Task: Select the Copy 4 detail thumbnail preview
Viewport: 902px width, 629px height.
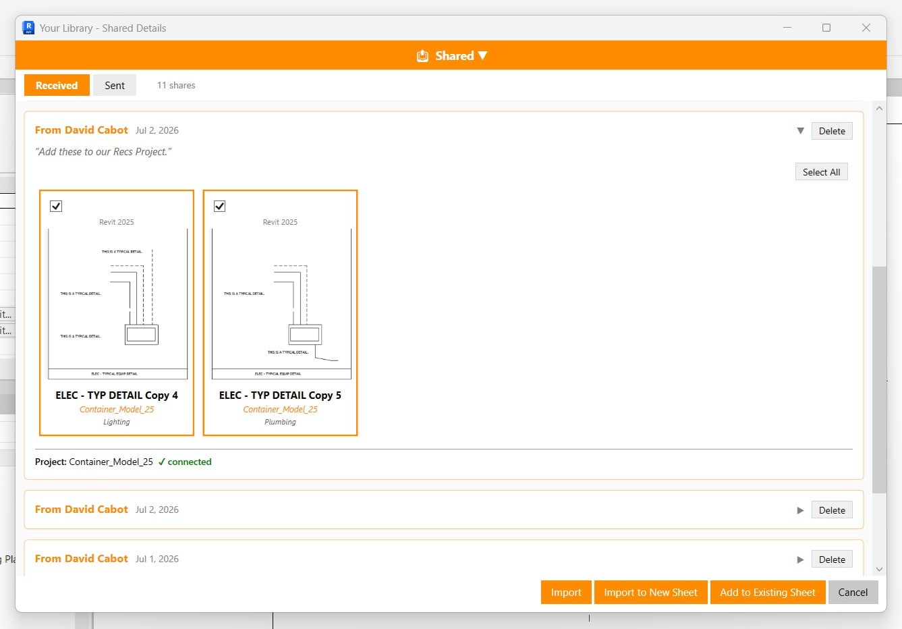Action: pyautogui.click(x=117, y=304)
